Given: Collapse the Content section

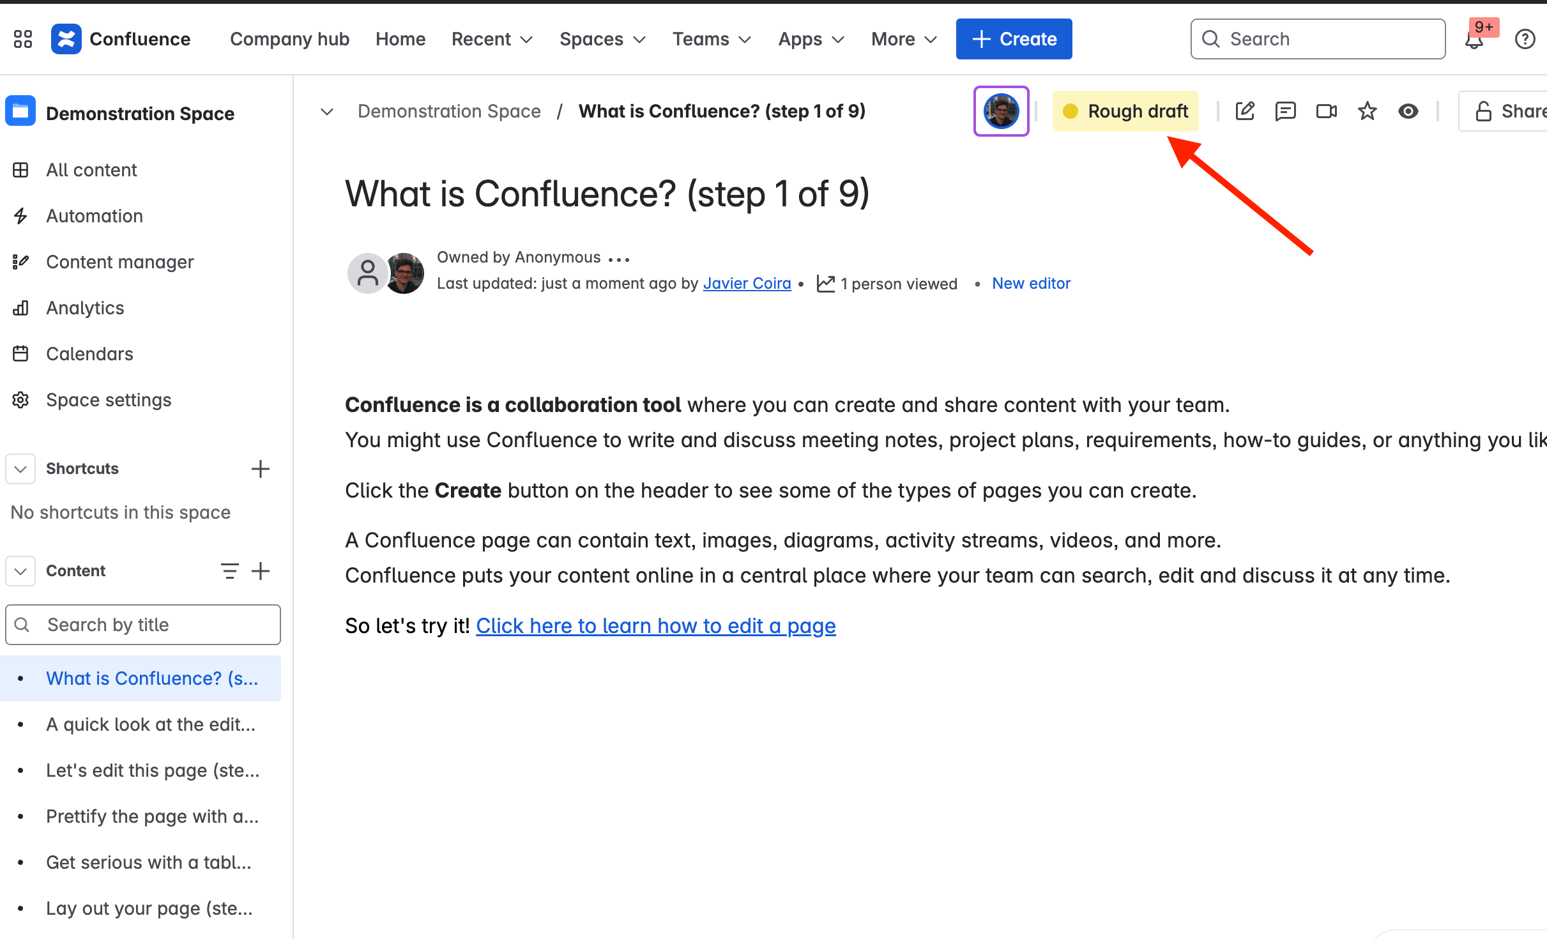Looking at the screenshot, I should pos(20,570).
